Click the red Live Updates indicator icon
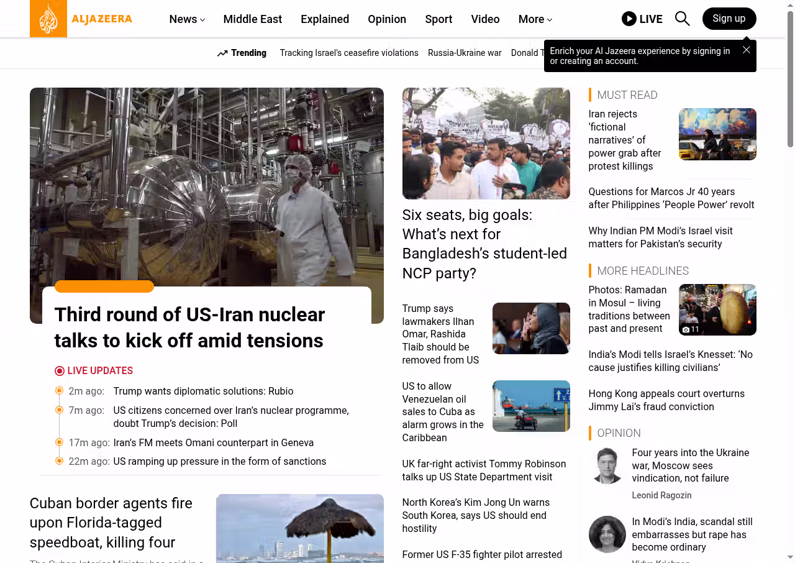The width and height of the screenshot is (795, 563). [60, 371]
